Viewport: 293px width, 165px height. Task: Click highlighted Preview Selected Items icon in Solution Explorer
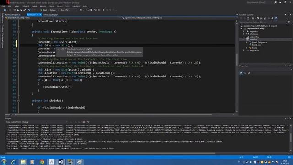click(276, 18)
